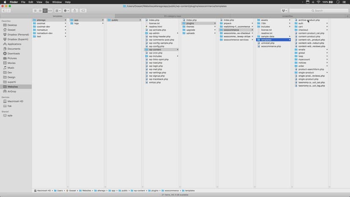The image size is (350, 197).
Task: Open the Arrange items dropdown
Action: click(58, 11)
